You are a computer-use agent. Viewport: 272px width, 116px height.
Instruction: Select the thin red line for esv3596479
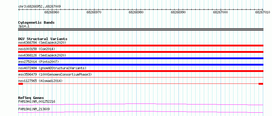[x=141, y=77]
